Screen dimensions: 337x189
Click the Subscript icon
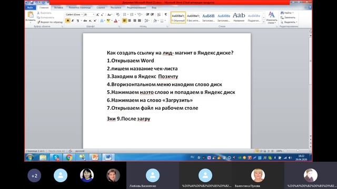click(x=90, y=21)
